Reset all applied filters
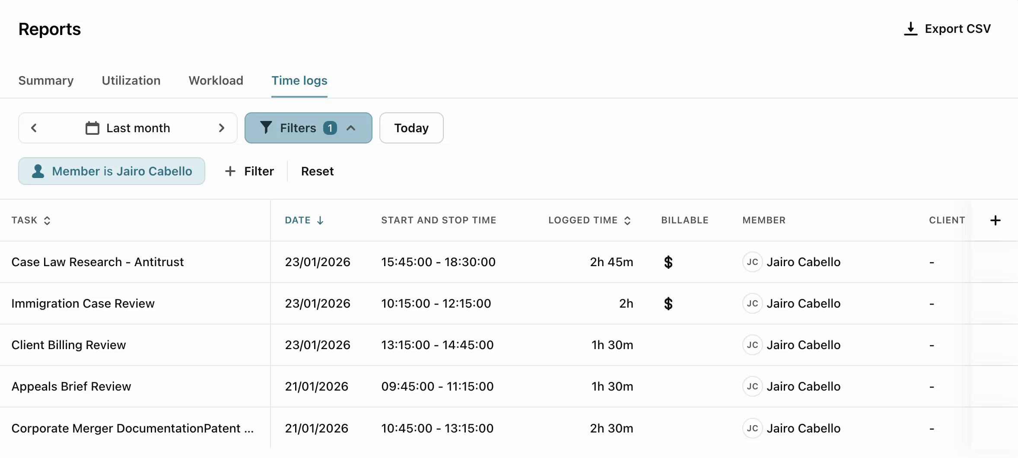 pos(317,171)
